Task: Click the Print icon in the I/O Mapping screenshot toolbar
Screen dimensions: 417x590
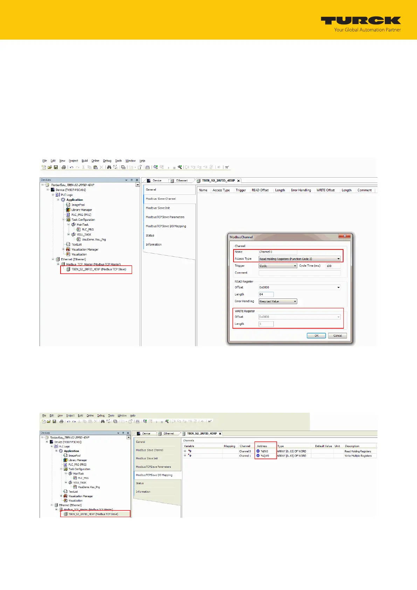Action: point(61,421)
